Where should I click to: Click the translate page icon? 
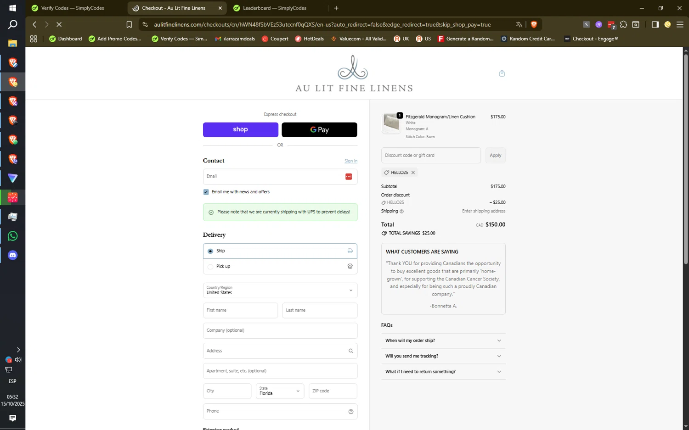coord(519,24)
